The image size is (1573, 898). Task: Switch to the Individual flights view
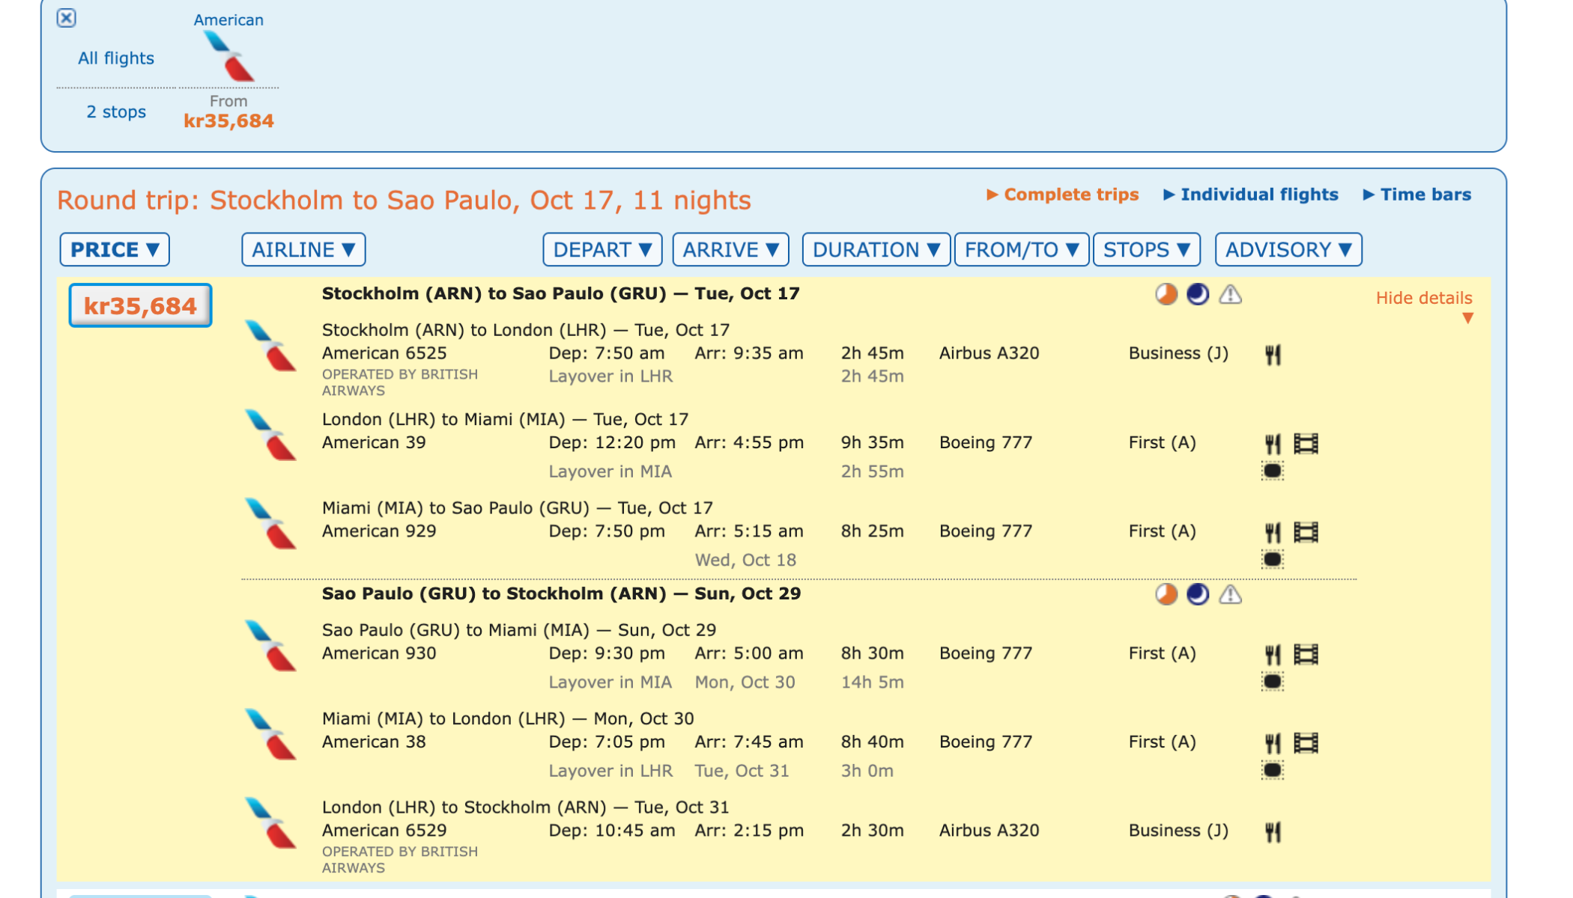point(1251,195)
